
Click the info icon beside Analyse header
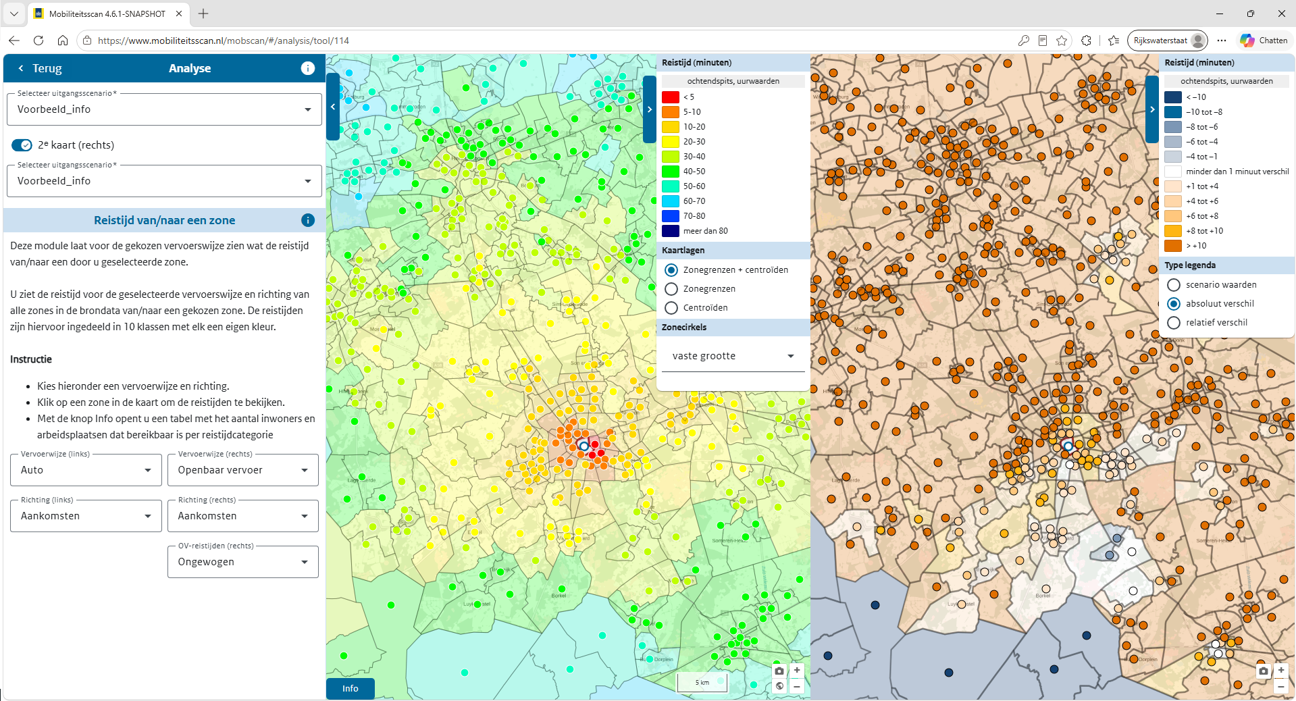307,68
